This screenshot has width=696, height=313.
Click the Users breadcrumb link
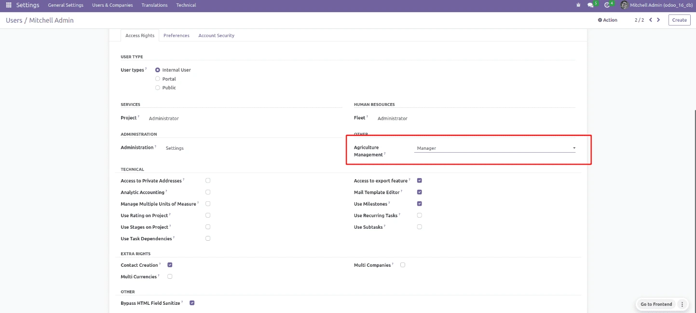pos(14,20)
